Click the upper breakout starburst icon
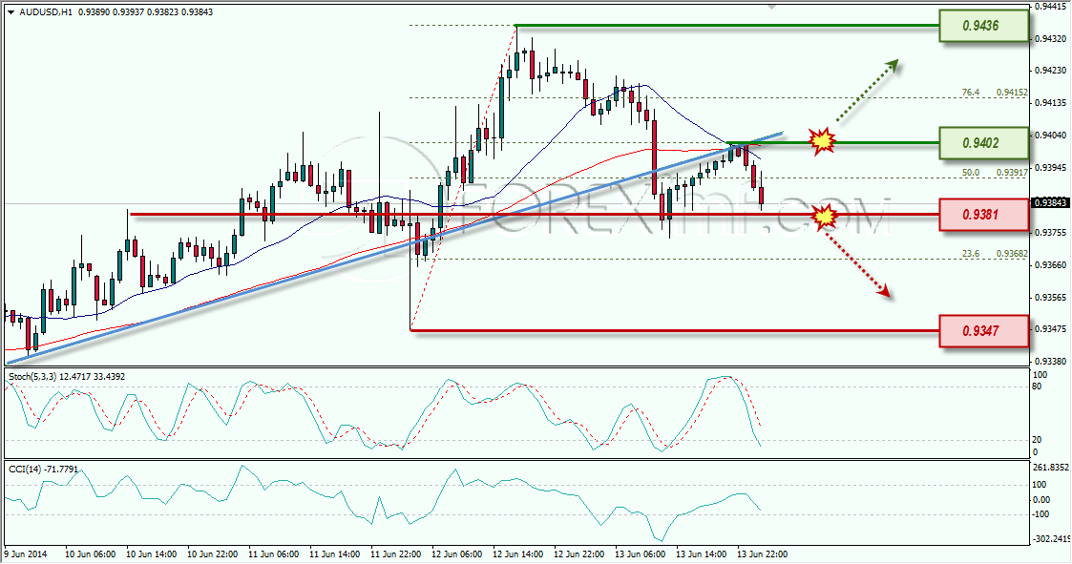The height and width of the screenshot is (564, 1072). (x=823, y=141)
